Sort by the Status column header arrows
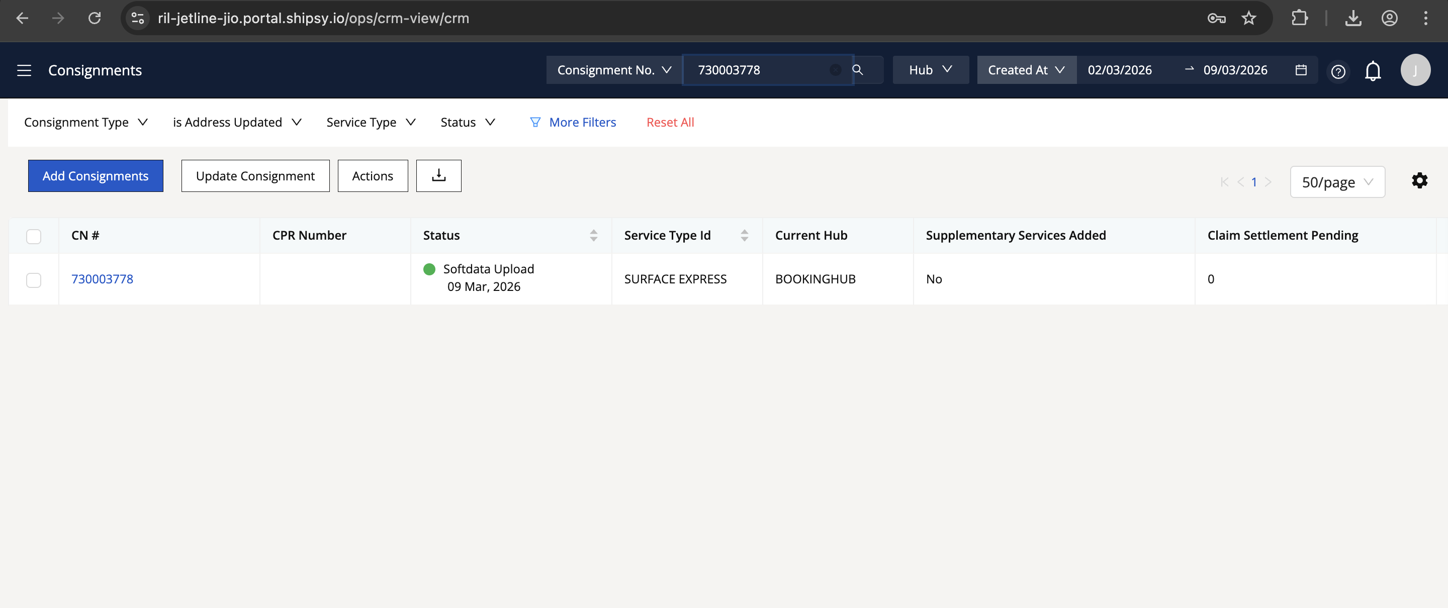The image size is (1448, 608). [594, 236]
